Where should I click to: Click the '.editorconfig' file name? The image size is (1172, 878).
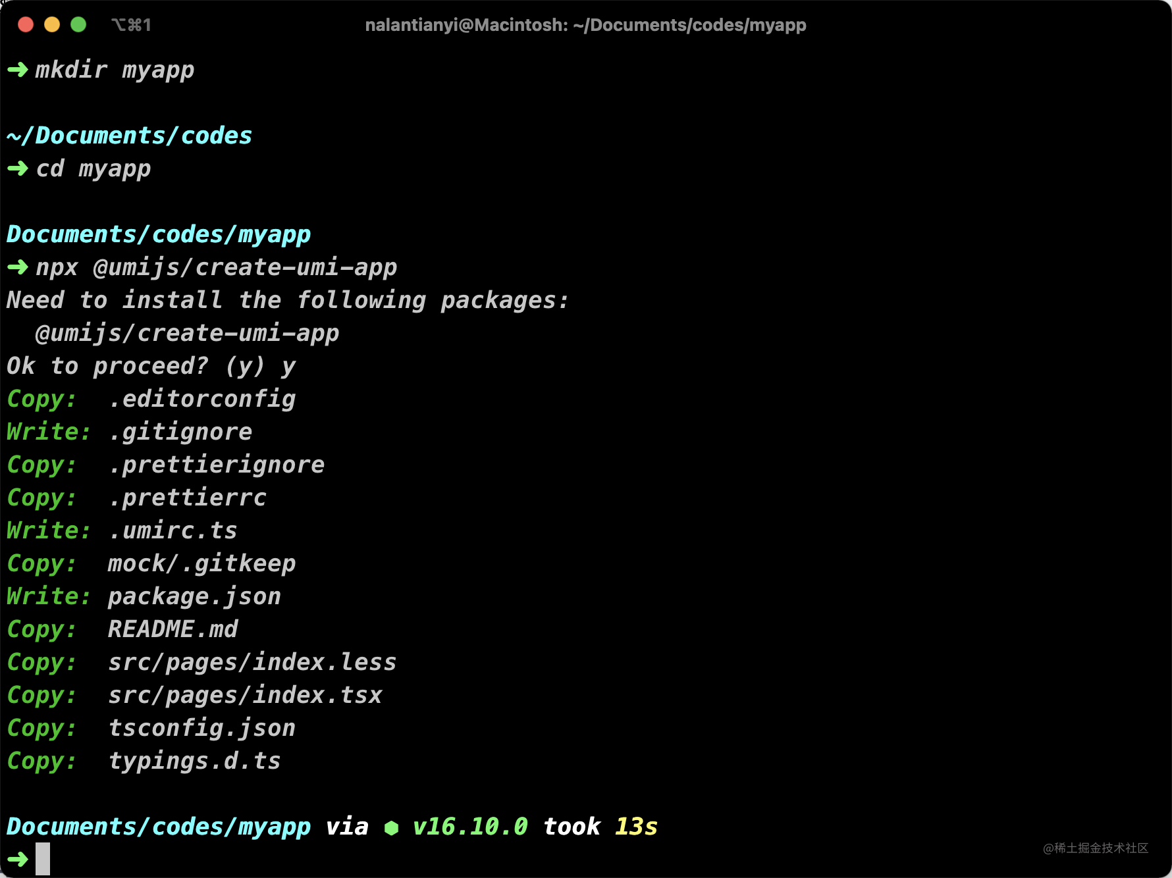pos(201,399)
